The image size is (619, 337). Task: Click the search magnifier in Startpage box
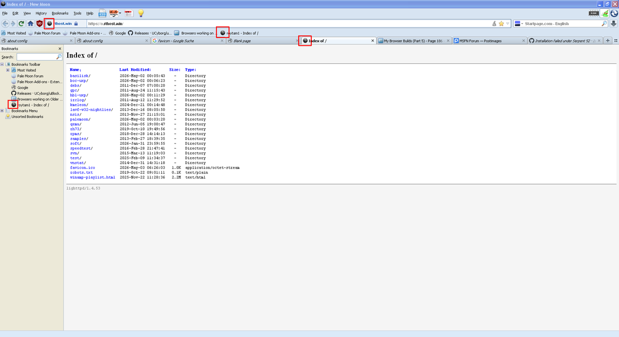point(604,23)
